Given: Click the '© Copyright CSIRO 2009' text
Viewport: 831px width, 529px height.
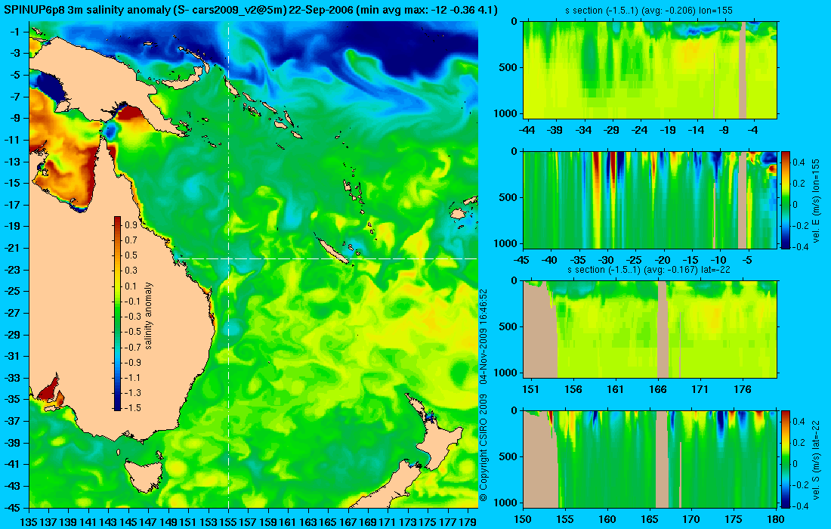Looking at the screenshot, I should point(483,448).
